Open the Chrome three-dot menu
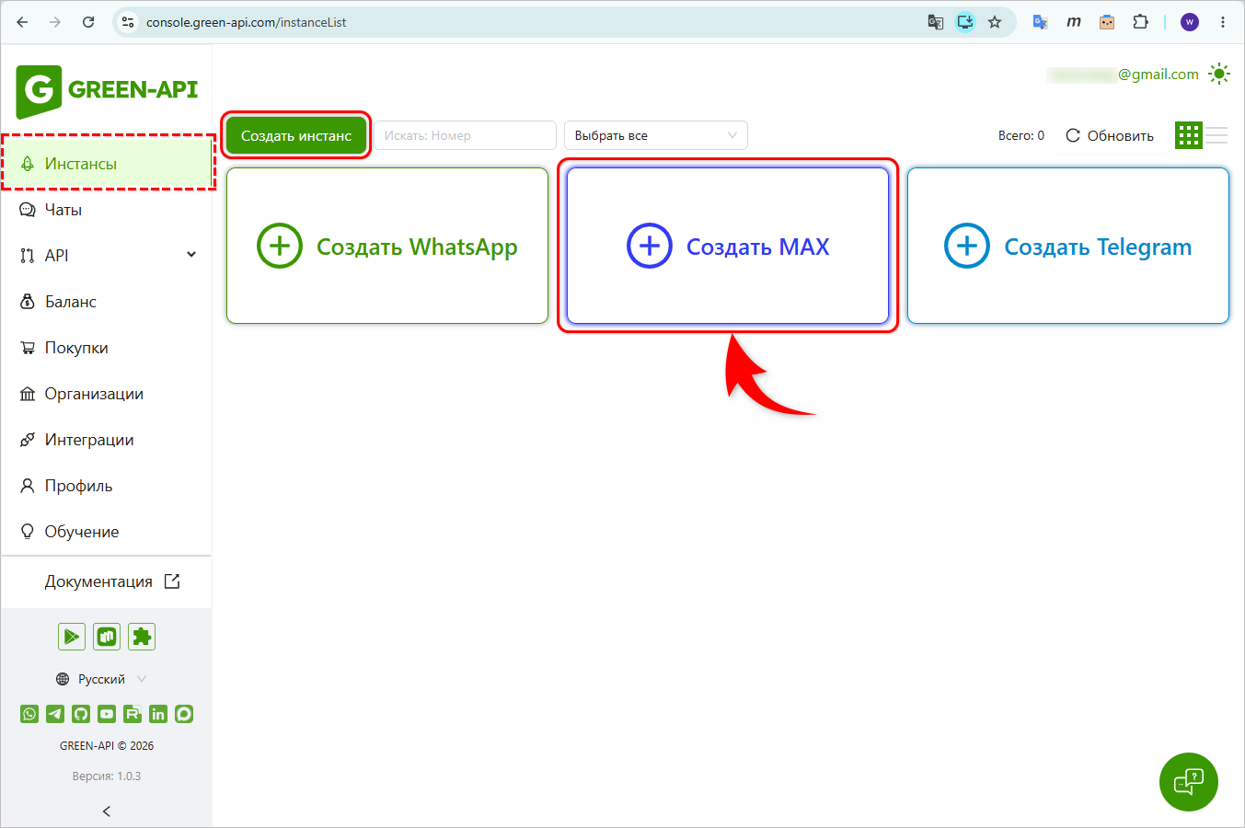1245x828 pixels. [1223, 22]
